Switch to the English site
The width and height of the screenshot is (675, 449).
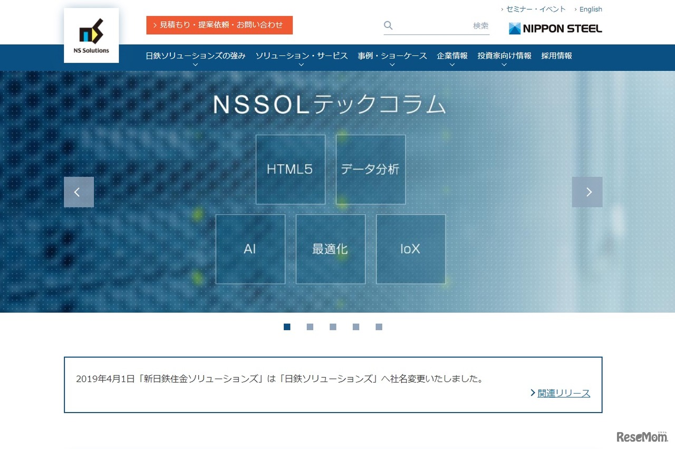click(590, 9)
